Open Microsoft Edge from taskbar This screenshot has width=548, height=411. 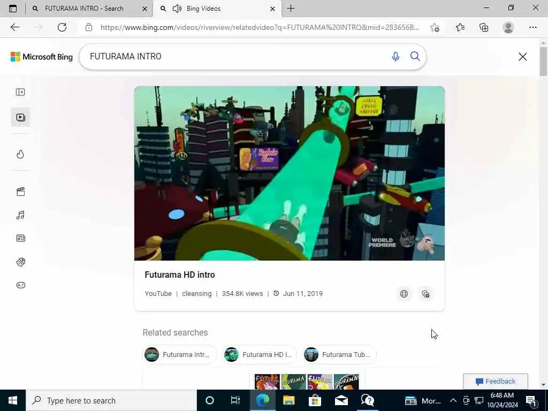[x=262, y=400]
